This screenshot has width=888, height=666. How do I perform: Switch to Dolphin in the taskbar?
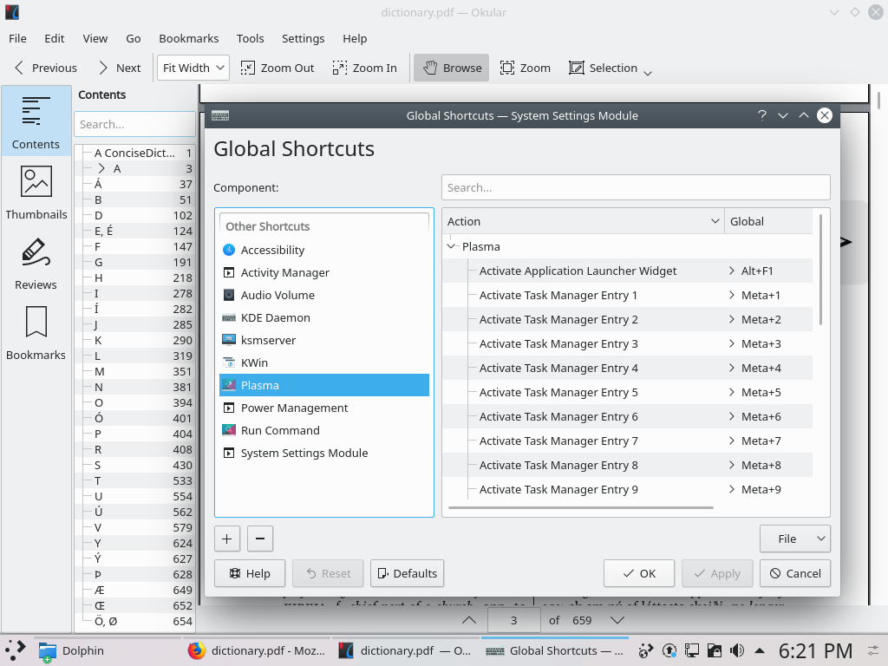108,650
